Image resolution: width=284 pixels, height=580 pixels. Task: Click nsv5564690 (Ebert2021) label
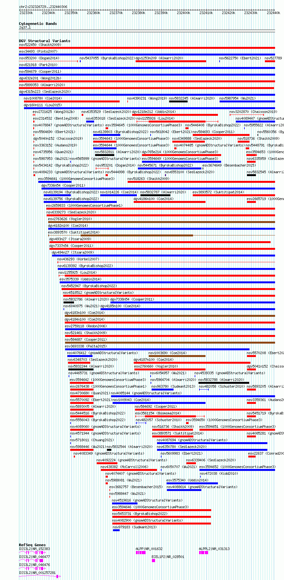(x=54, y=132)
